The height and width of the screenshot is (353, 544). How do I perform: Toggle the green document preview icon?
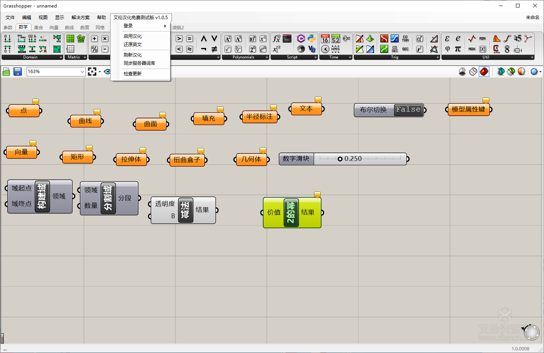click(511, 72)
